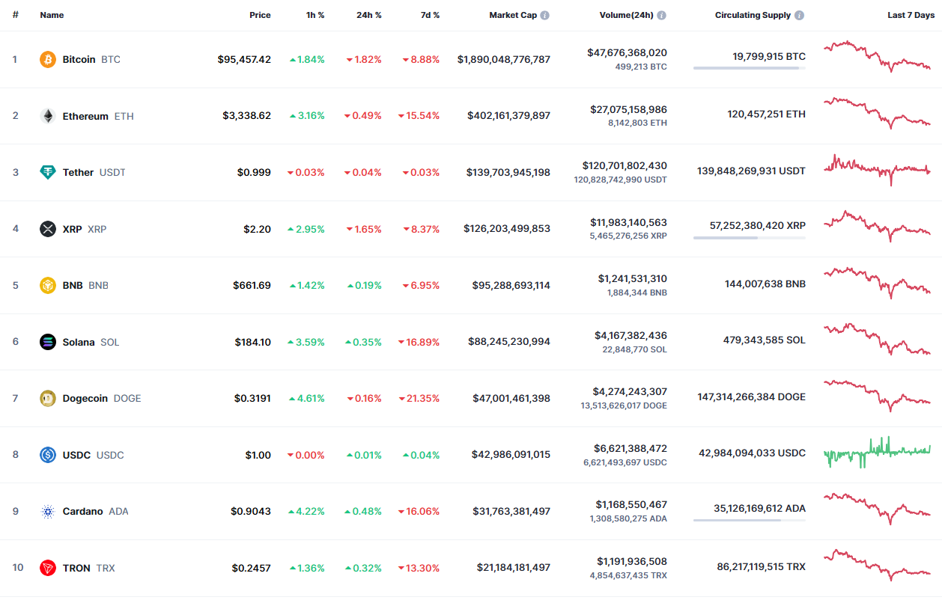Open Tether's 7-day sparkline chart
Screen dimensions: 951x603
click(877, 170)
